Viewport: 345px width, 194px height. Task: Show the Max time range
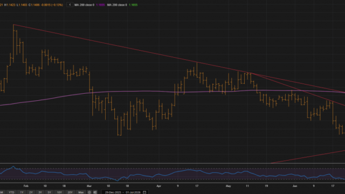(81, 192)
